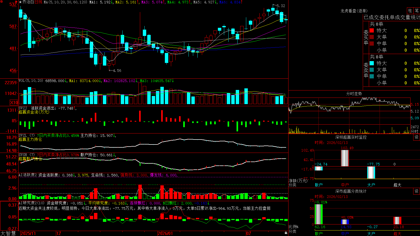Click the 龙虎看盘(逐单) panel title
Image resolution: width=420 pixels, height=236 pixels.
coord(354,11)
